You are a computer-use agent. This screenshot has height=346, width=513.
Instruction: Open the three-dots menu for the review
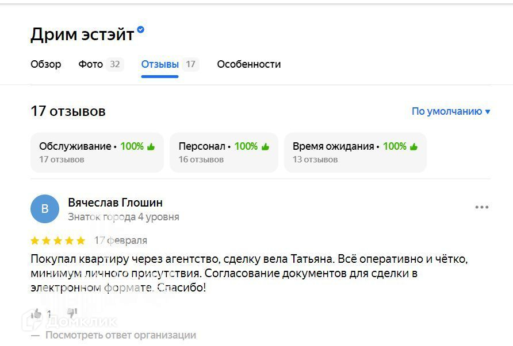point(481,207)
